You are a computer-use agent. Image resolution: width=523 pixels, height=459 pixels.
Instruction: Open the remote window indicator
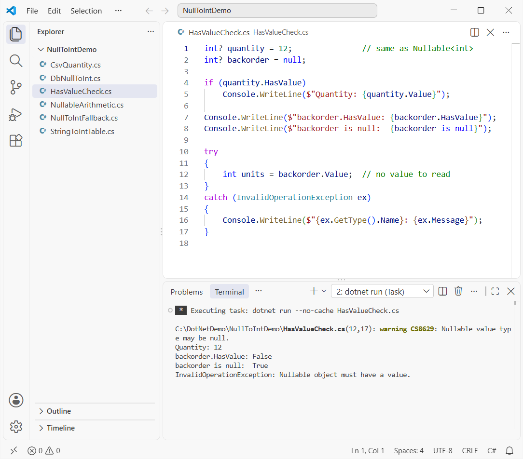(x=14, y=451)
